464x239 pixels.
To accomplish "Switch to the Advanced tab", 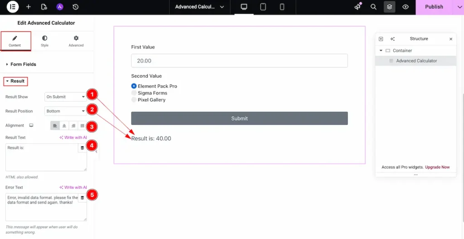I will click(x=76, y=41).
